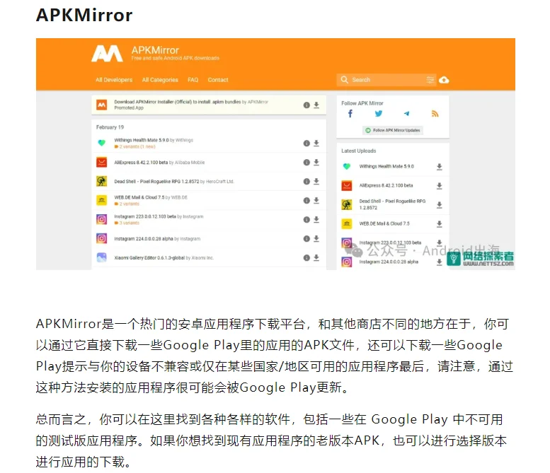Viewport: 550px width, 473px height.
Task: Download Dead Shell in Latest Uploads
Action: (x=439, y=205)
